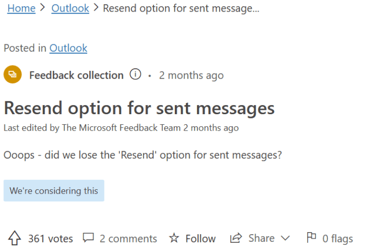This screenshot has height=252, width=366.
Task: Flag this post using the flag icon
Action: pyautogui.click(x=312, y=238)
